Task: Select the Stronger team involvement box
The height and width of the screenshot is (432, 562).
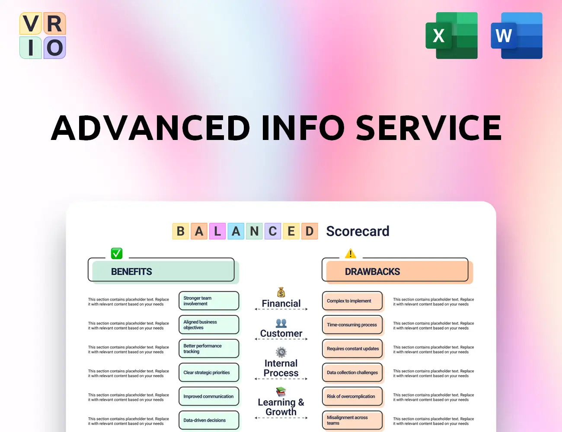Action: coord(209,301)
